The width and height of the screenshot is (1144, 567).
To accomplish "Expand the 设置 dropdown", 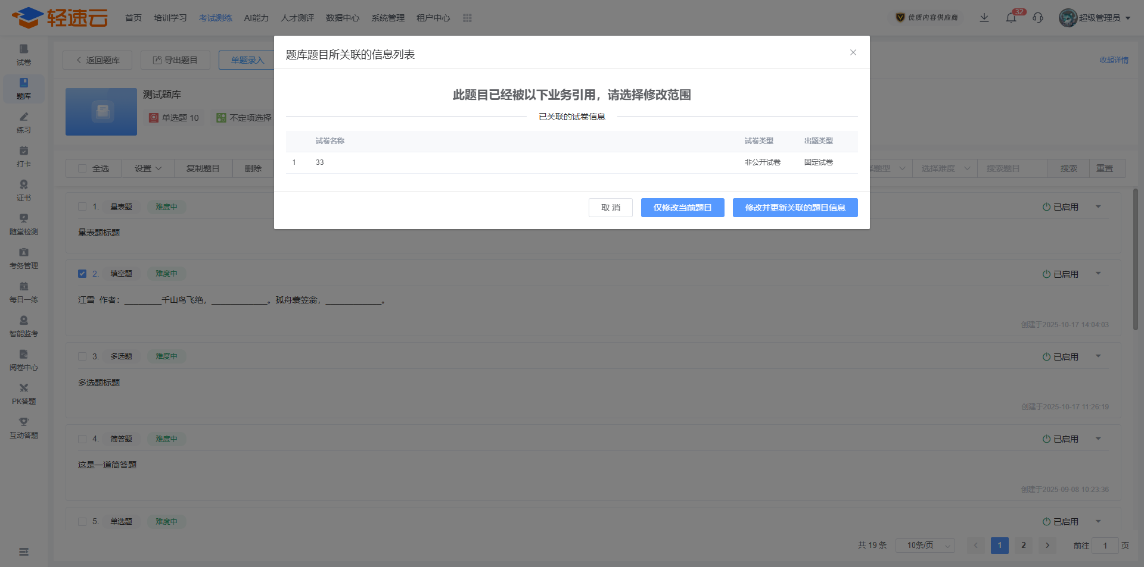I will [x=148, y=168].
